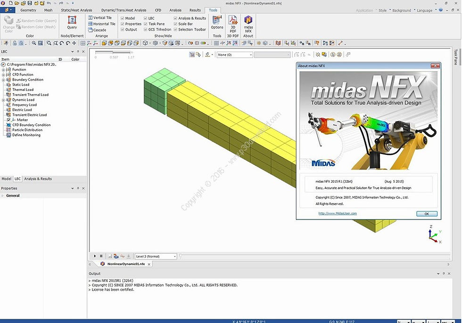
Task: Click the Save icon in quick access
Action: [30, 3]
